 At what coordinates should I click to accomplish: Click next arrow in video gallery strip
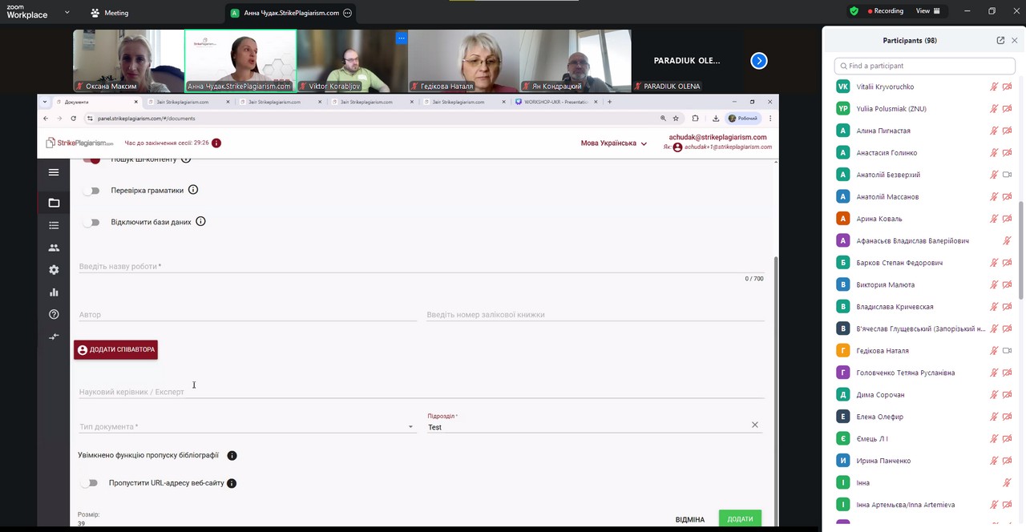coord(758,61)
